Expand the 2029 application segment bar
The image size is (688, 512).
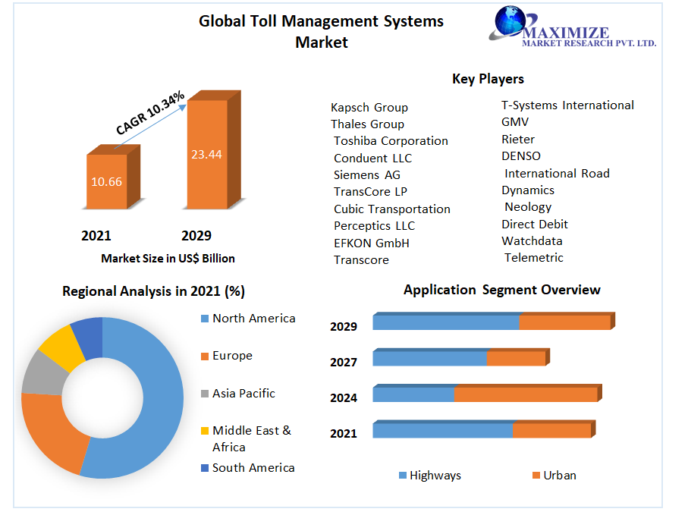(493, 322)
